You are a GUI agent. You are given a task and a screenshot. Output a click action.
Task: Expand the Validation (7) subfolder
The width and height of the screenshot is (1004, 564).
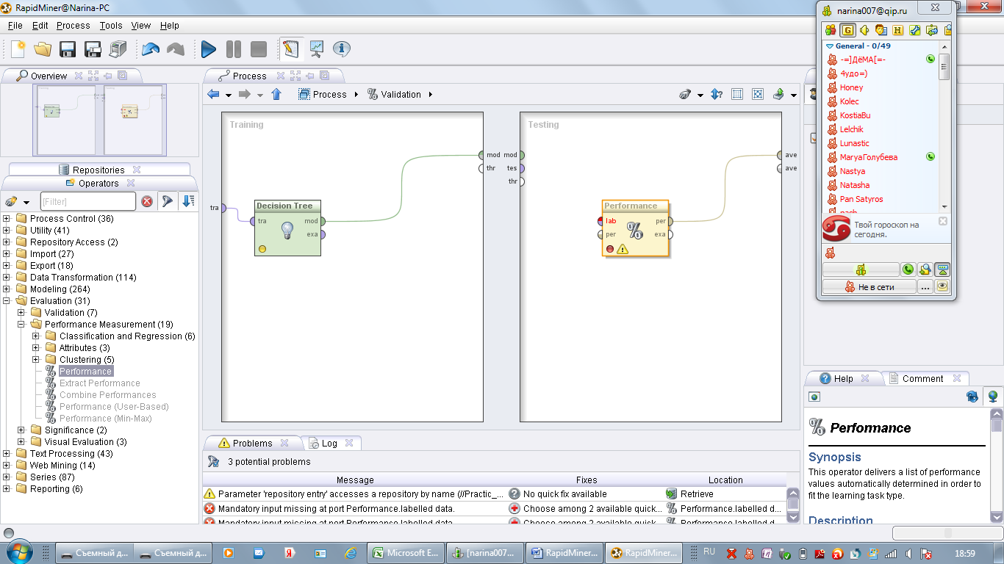pyautogui.click(x=21, y=313)
